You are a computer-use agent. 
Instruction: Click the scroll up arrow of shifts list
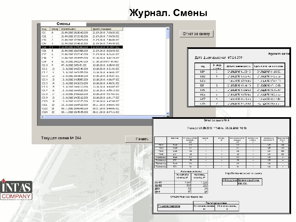(167, 29)
